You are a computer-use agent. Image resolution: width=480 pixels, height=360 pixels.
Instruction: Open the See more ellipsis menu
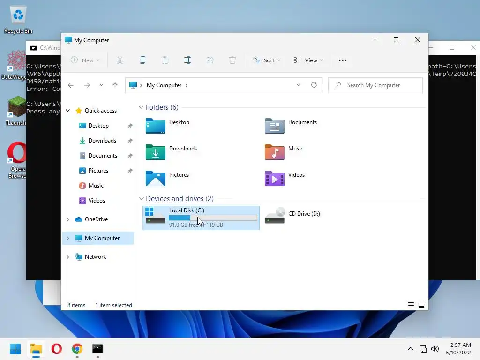[x=343, y=60]
